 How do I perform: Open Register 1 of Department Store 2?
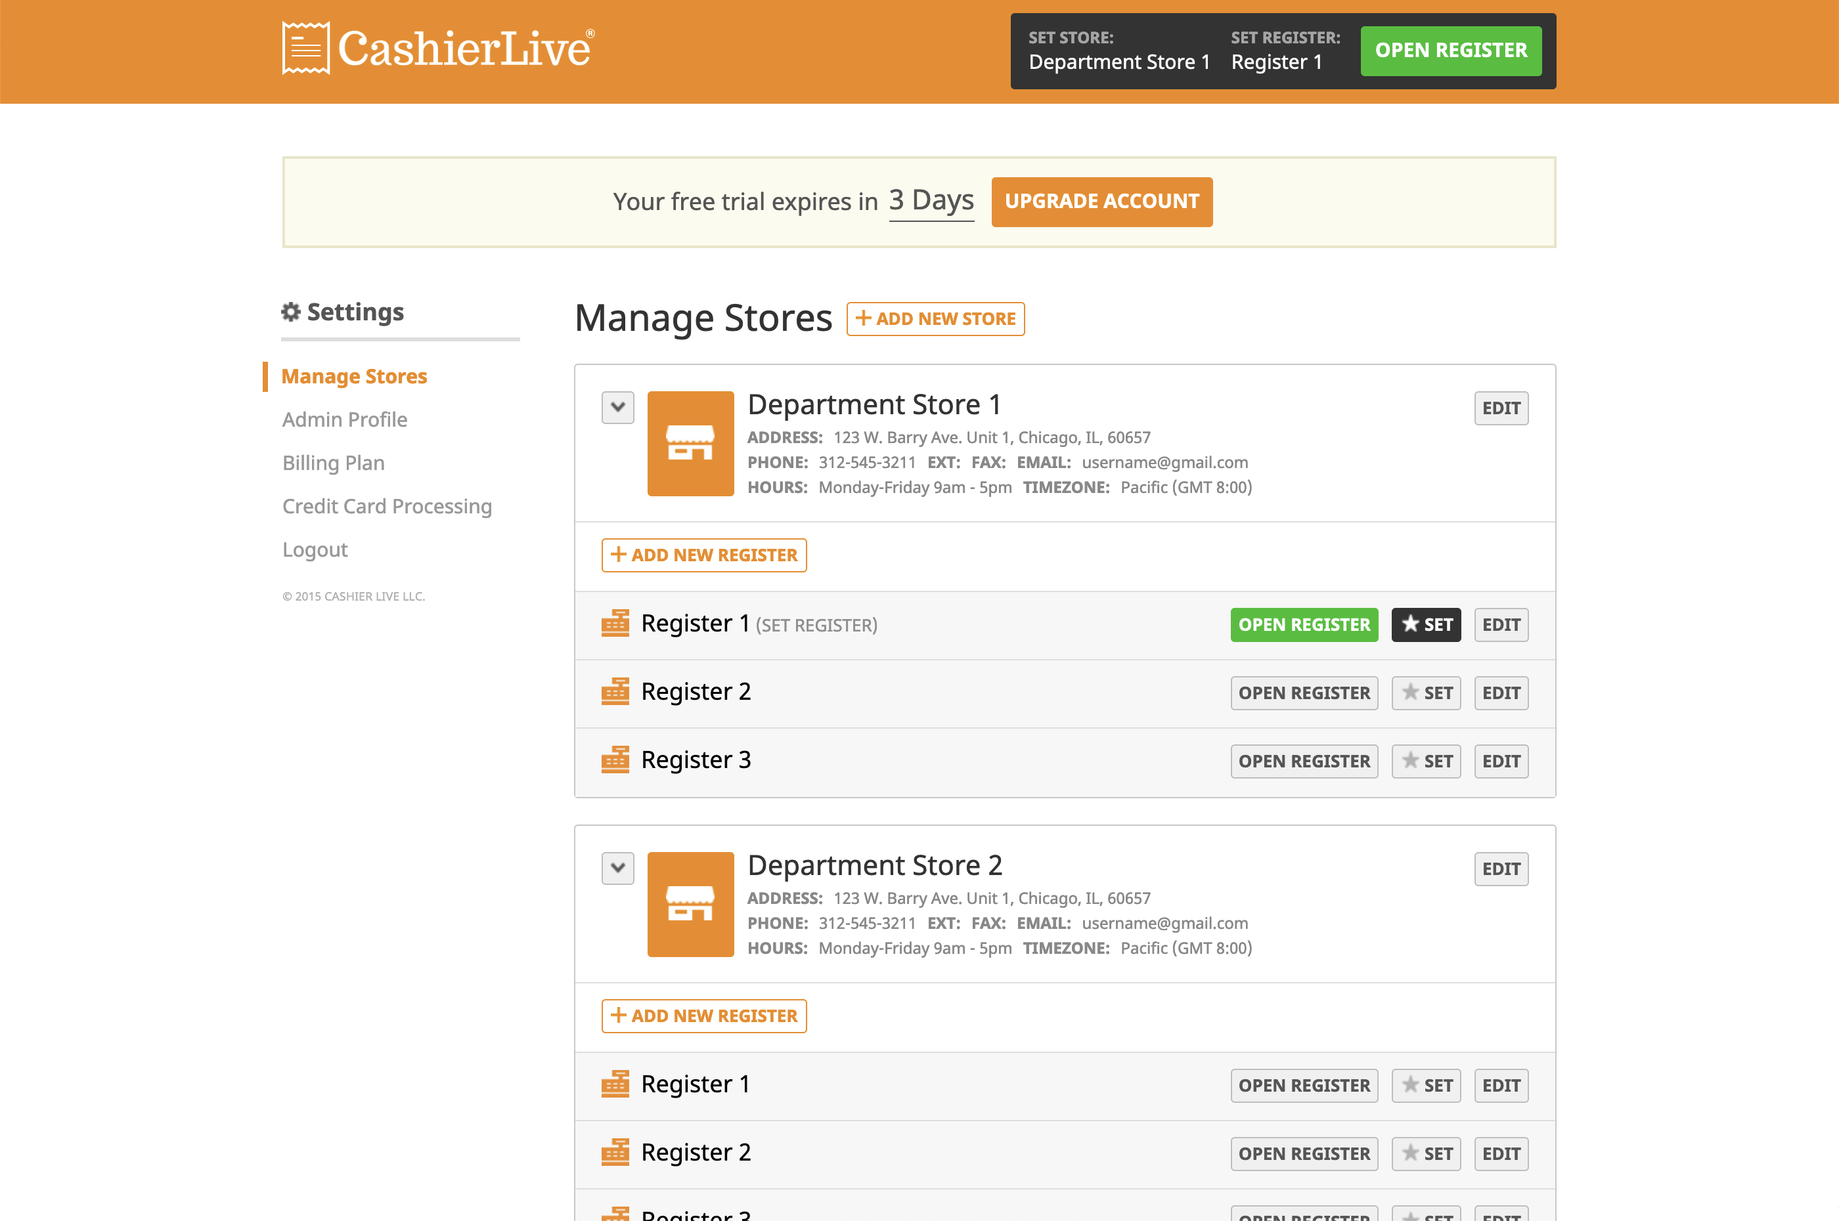(1304, 1086)
